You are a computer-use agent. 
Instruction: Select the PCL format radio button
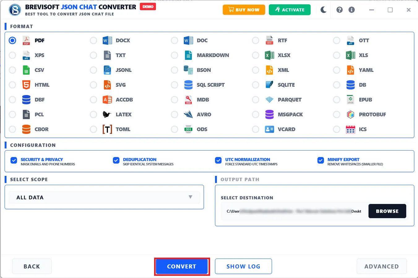[x=12, y=114]
